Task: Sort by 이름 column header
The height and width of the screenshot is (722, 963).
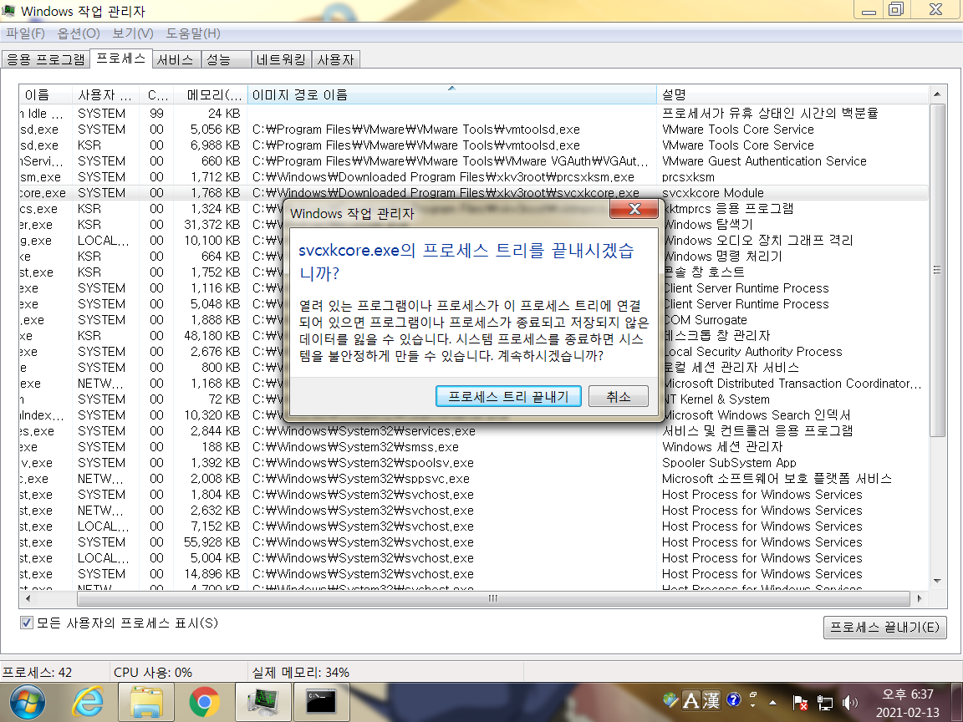Action: coord(45,94)
